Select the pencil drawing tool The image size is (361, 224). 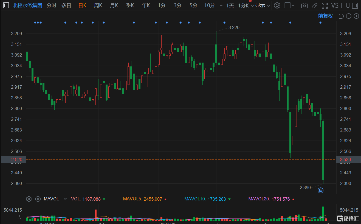(x=315, y=5)
